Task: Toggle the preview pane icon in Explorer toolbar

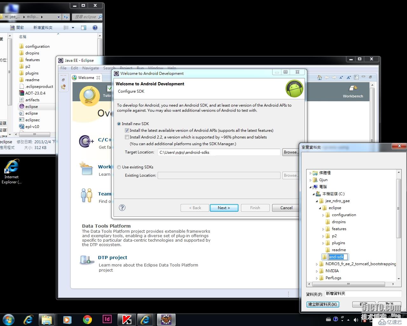Action: 84,28
